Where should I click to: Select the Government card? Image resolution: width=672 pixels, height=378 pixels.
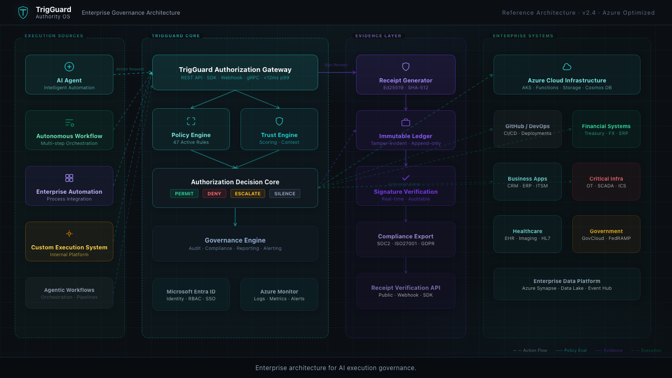(x=606, y=234)
